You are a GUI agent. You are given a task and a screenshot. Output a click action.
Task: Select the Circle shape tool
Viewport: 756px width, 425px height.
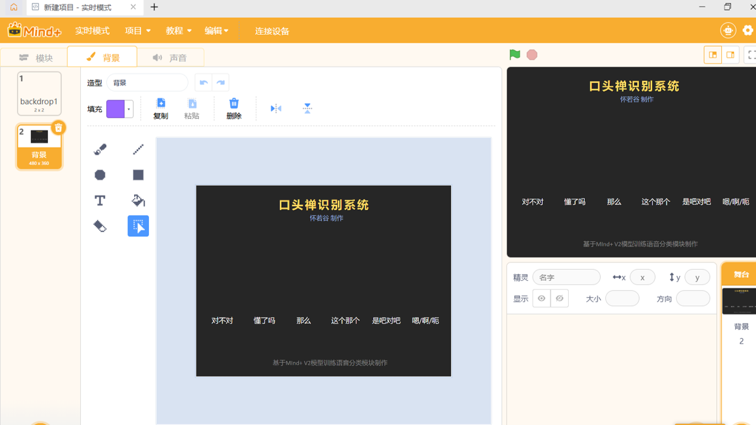[99, 174]
